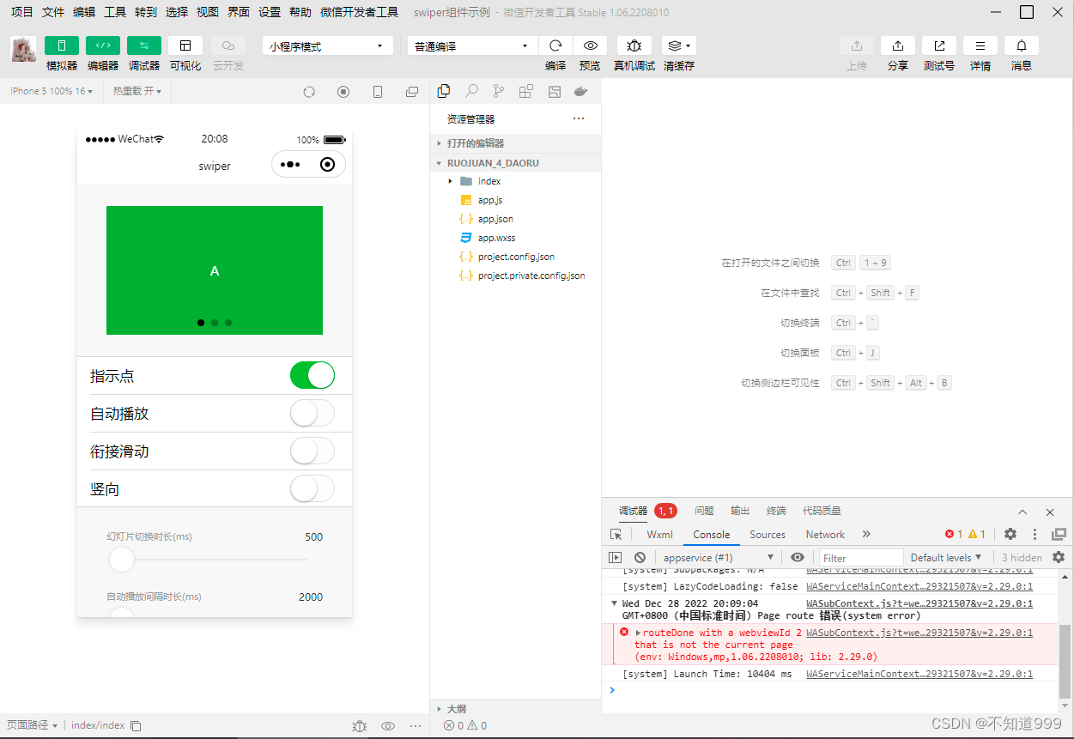Screen dimensions: 1074x739
Task: Start real device debugging (真机调试)
Action: [x=634, y=45]
